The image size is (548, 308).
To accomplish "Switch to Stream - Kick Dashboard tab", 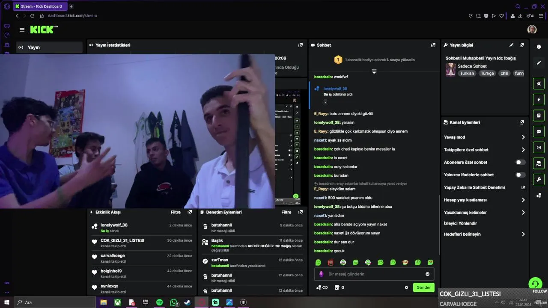I will [40, 6].
